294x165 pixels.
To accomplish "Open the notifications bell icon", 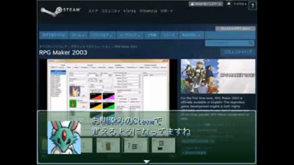I will point(229,4).
